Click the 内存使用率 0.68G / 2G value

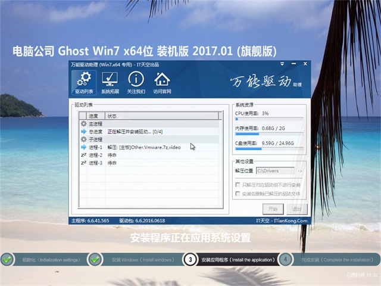pyautogui.click(x=273, y=128)
